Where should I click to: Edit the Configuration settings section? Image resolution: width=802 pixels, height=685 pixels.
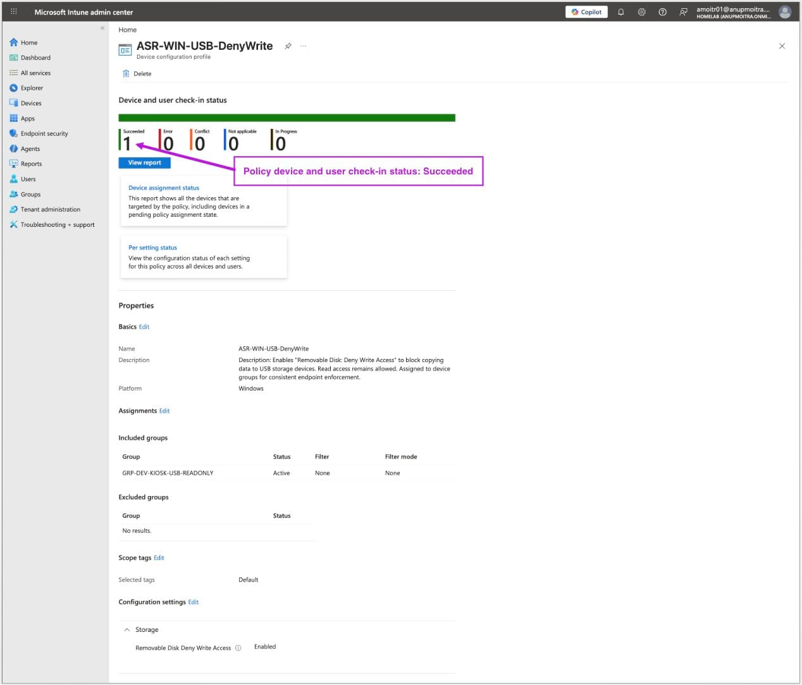coord(194,602)
